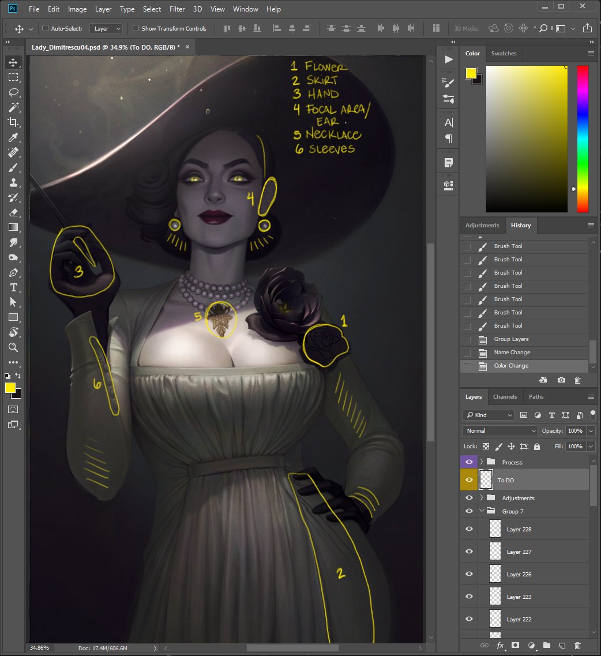Toggle history brush source for Color Change
The image size is (601, 656).
tap(467, 366)
